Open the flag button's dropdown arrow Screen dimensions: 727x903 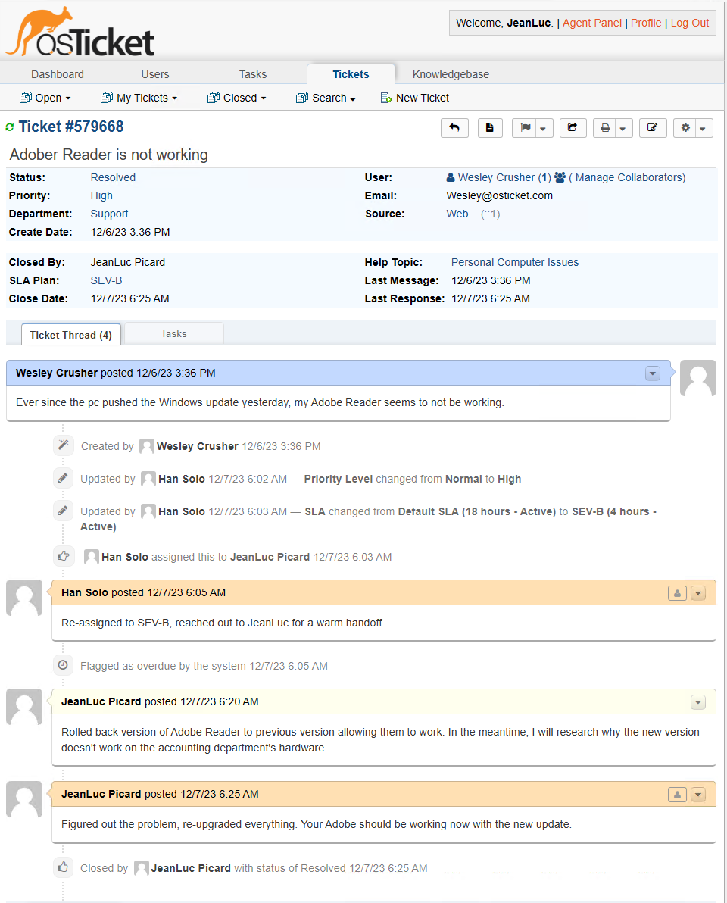coord(544,128)
